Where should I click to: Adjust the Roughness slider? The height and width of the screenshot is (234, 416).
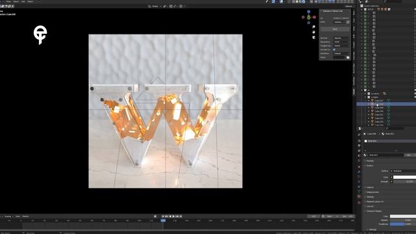click(x=403, y=224)
